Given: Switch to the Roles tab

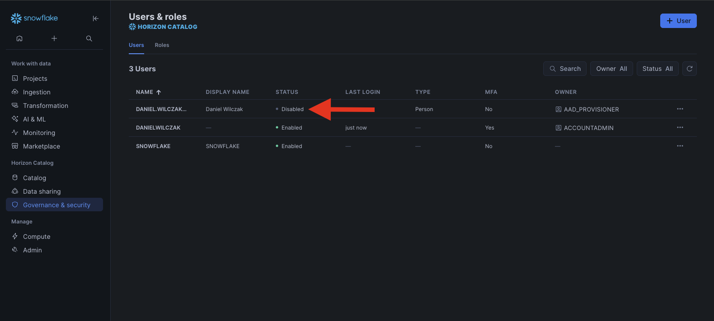Looking at the screenshot, I should pos(162,45).
